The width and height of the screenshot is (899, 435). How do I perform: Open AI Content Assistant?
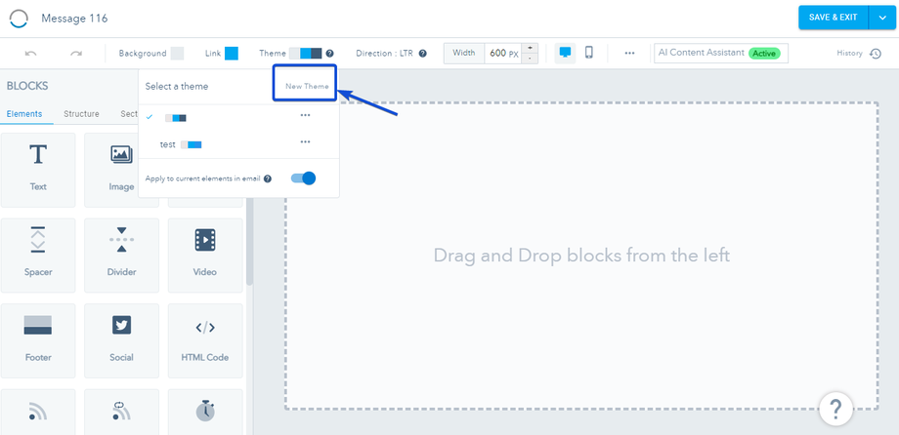tap(721, 54)
